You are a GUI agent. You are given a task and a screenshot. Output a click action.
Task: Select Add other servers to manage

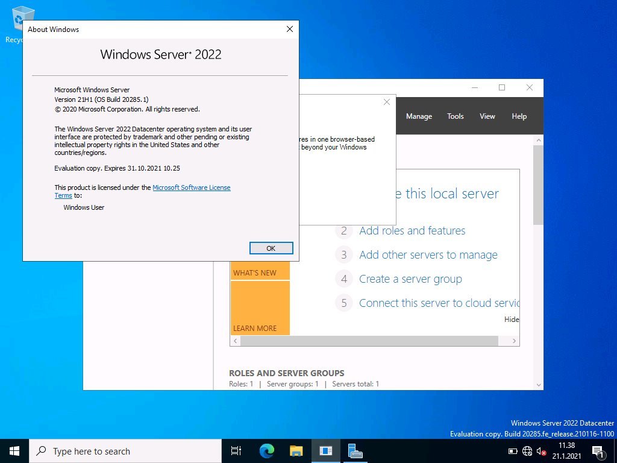[428, 255]
